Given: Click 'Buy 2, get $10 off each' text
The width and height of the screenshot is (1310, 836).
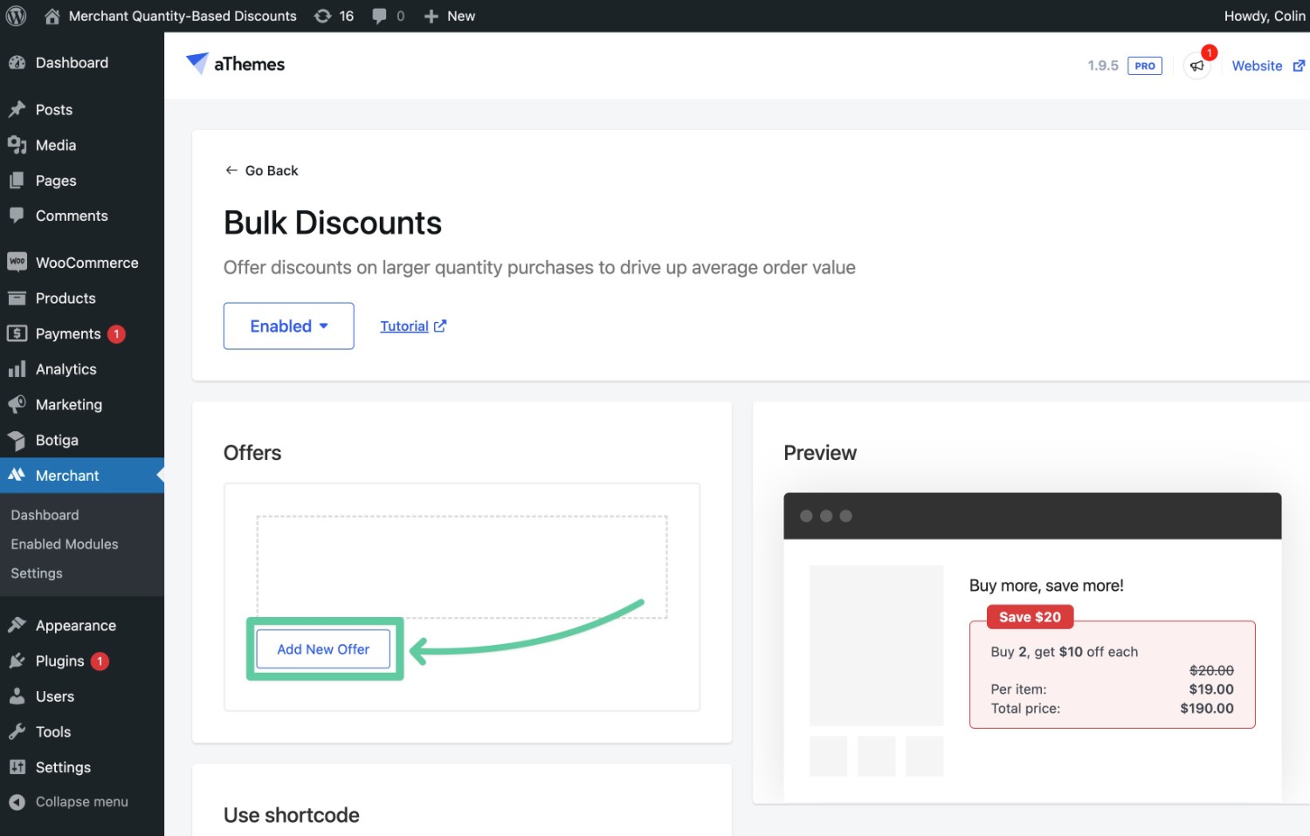Looking at the screenshot, I should [x=1065, y=652].
